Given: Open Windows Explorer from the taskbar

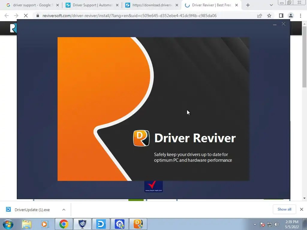Looking at the screenshot, I should point(27,224).
